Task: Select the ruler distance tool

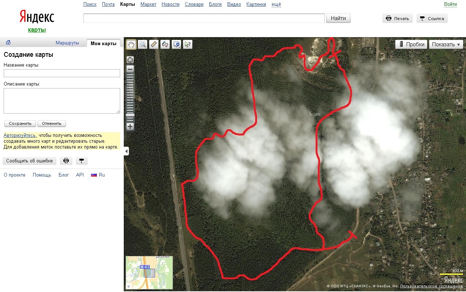Action: click(154, 44)
